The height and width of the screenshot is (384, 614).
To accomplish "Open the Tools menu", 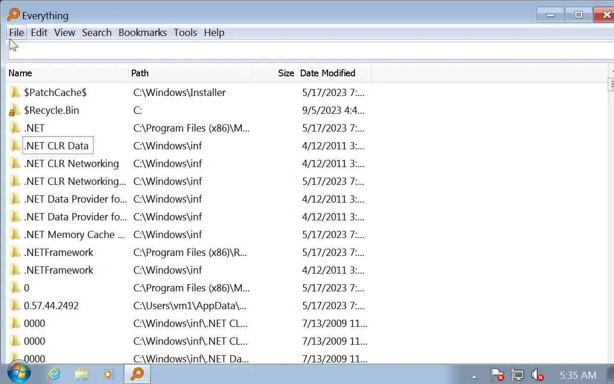I will pos(185,33).
